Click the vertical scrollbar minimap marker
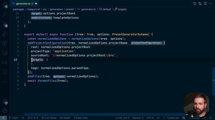 214,81
